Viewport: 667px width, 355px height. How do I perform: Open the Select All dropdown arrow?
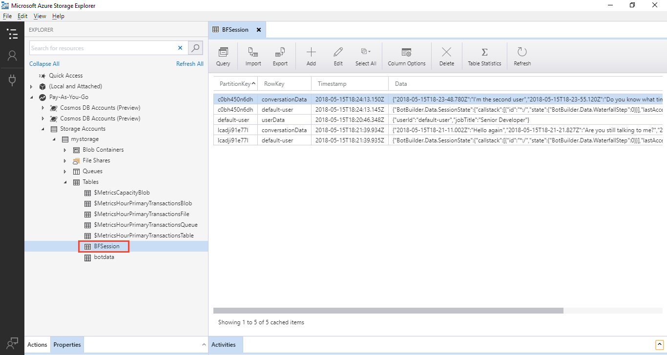point(371,51)
